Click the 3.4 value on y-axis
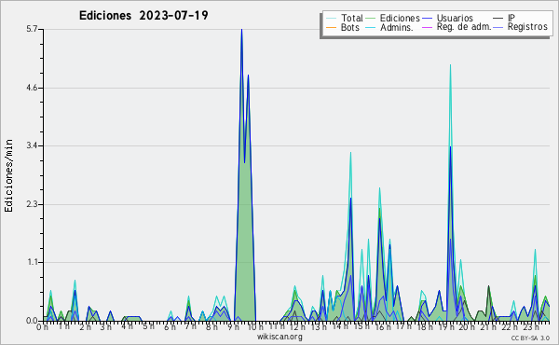This screenshot has height=345, width=559. tap(32, 145)
